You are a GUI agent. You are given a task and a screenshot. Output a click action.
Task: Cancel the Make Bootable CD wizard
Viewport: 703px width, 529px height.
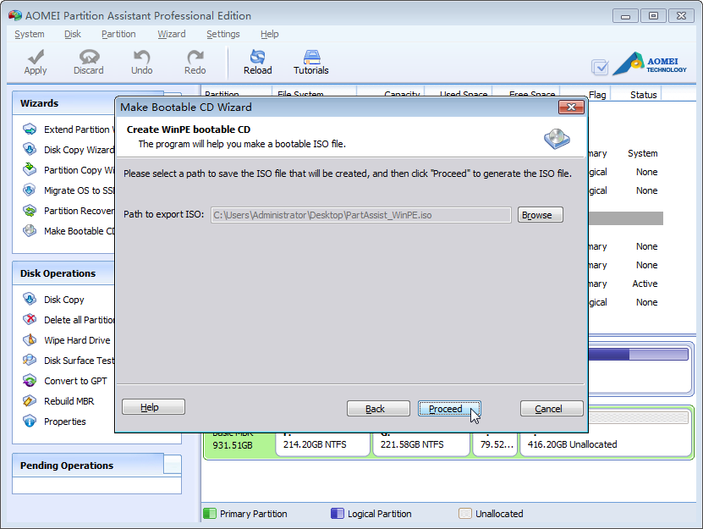(552, 409)
